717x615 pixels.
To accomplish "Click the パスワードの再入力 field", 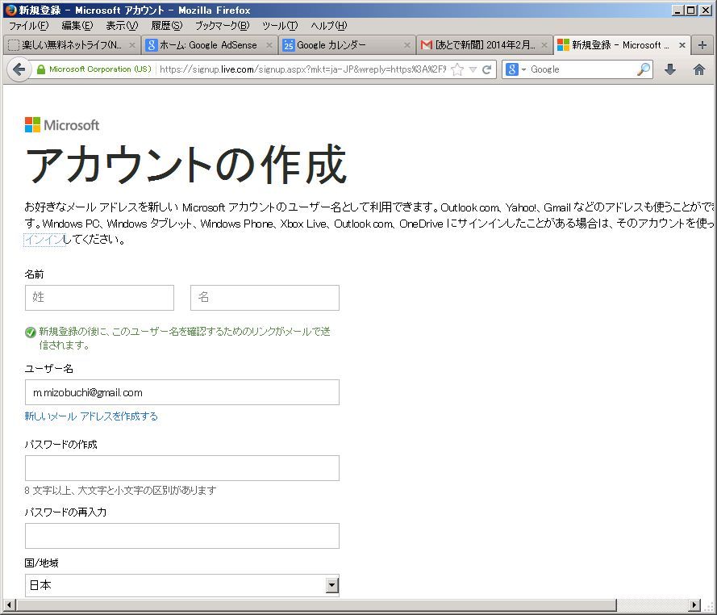I will 182,536.
